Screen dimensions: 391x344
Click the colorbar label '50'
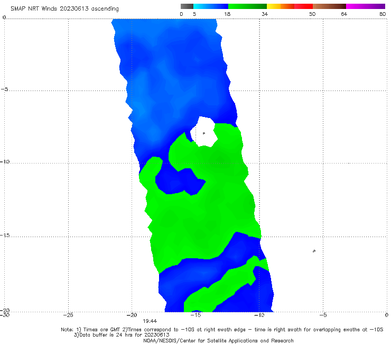click(x=312, y=14)
